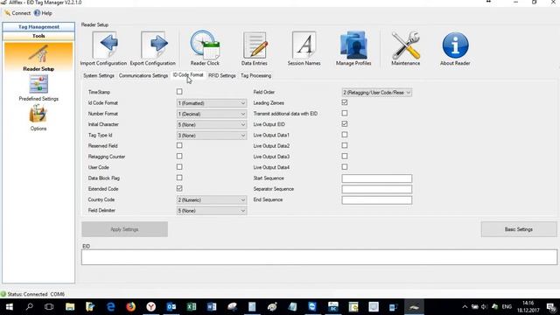Switch to the Communications Settings tab
Viewport: 560px width, 315px height.
[143, 76]
